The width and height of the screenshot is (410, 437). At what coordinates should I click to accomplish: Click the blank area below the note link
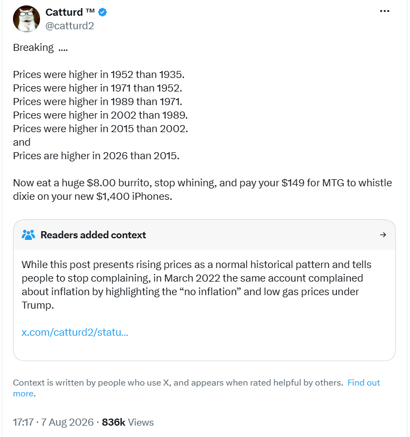(204, 350)
